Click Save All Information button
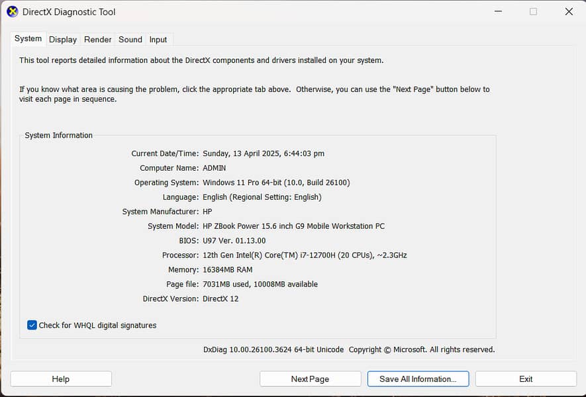 click(x=418, y=379)
